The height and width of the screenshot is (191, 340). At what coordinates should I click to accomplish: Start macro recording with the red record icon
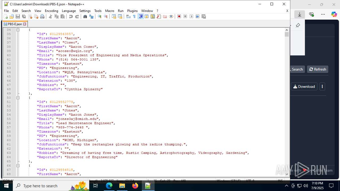[x=179, y=16]
